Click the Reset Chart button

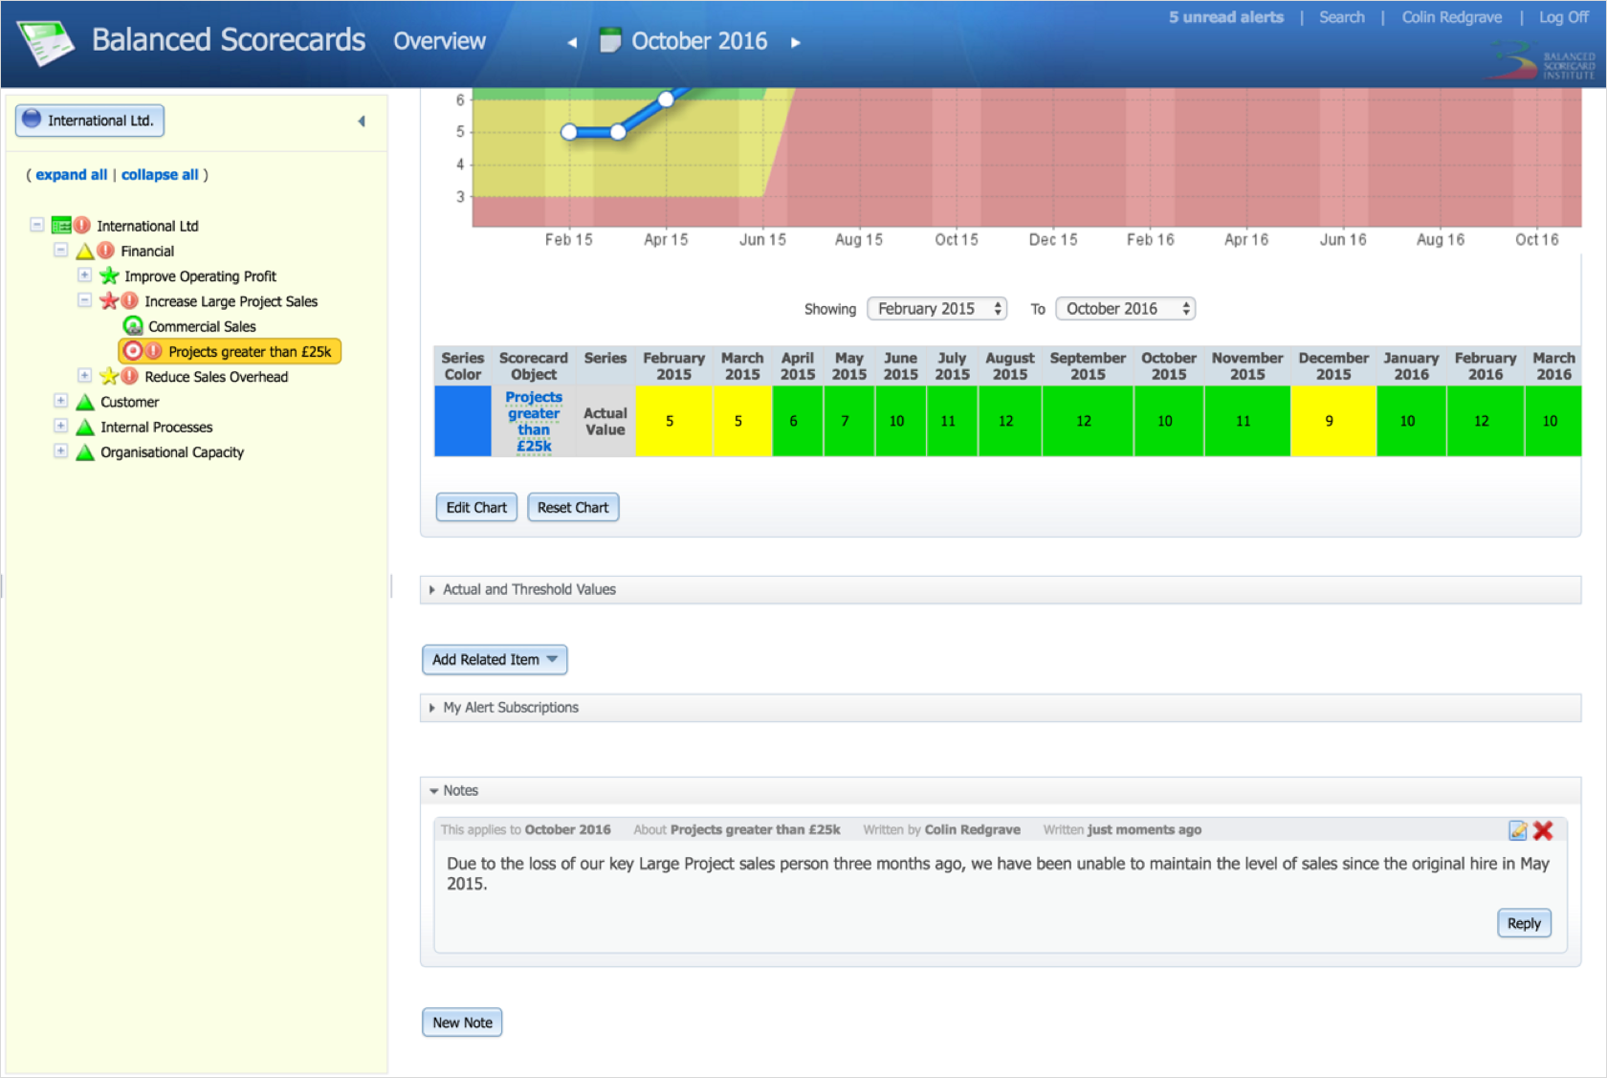point(573,508)
